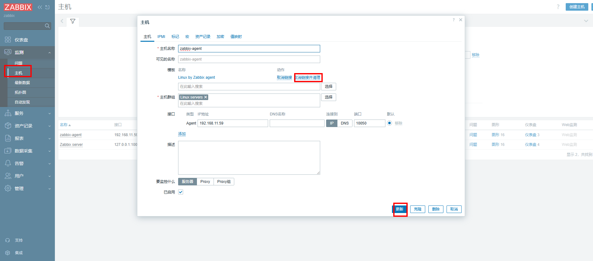Click the 创建主机 create host button
This screenshot has height=261, width=593.
577,7
